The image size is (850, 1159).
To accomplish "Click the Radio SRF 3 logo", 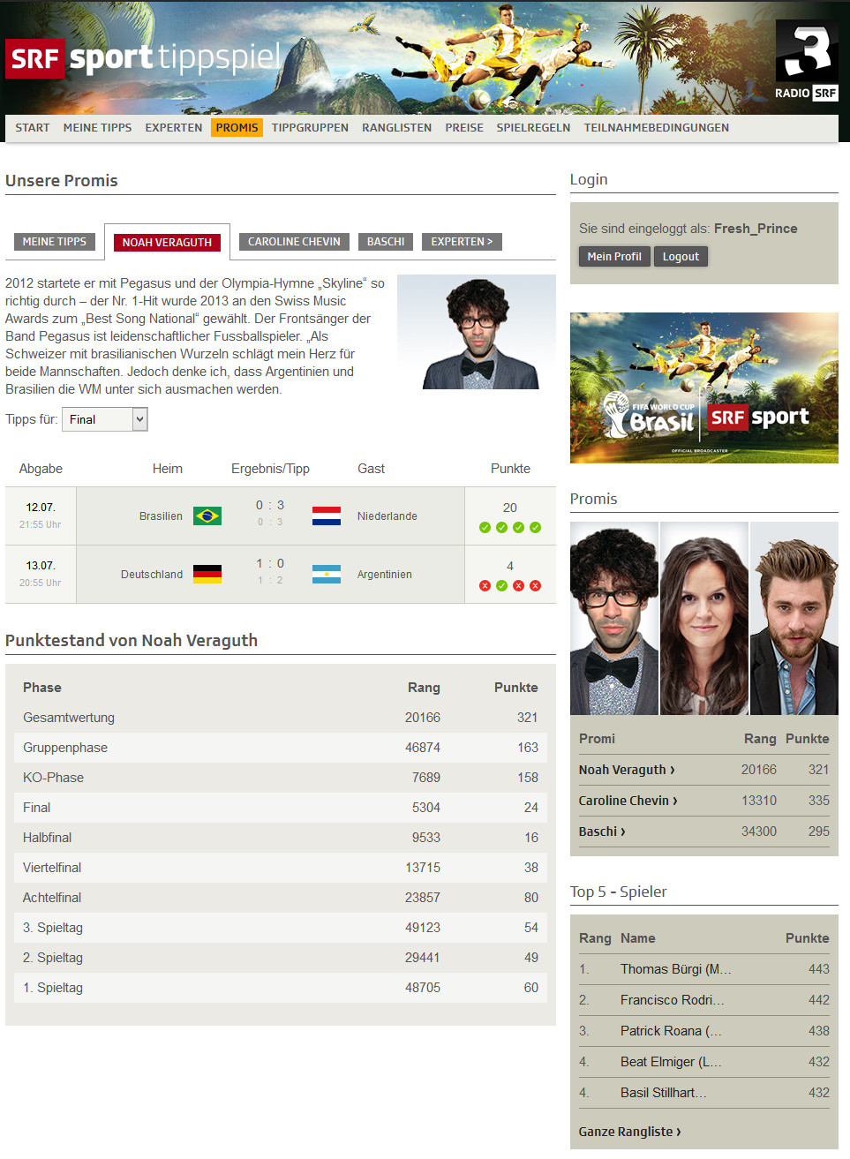I will pyautogui.click(x=807, y=61).
